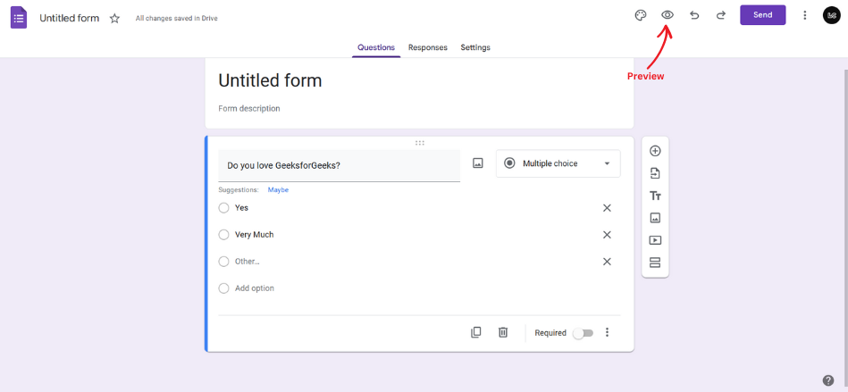Delete the question using trash icon

pos(503,332)
